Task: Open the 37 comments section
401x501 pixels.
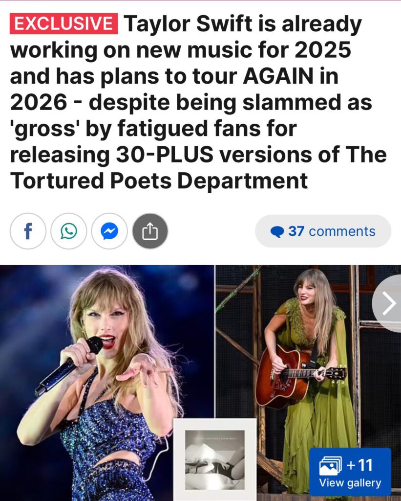Action: (x=323, y=231)
